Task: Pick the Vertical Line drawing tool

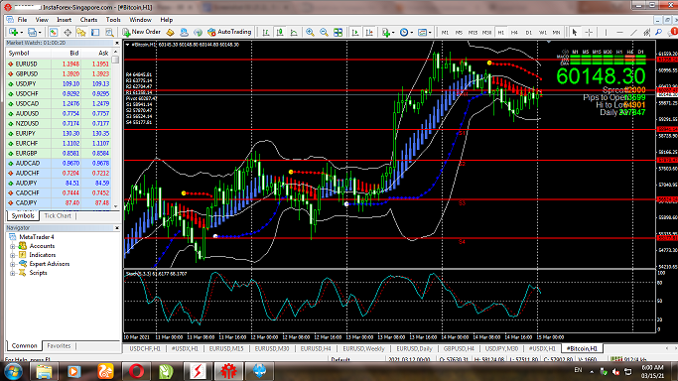Action: [606, 33]
